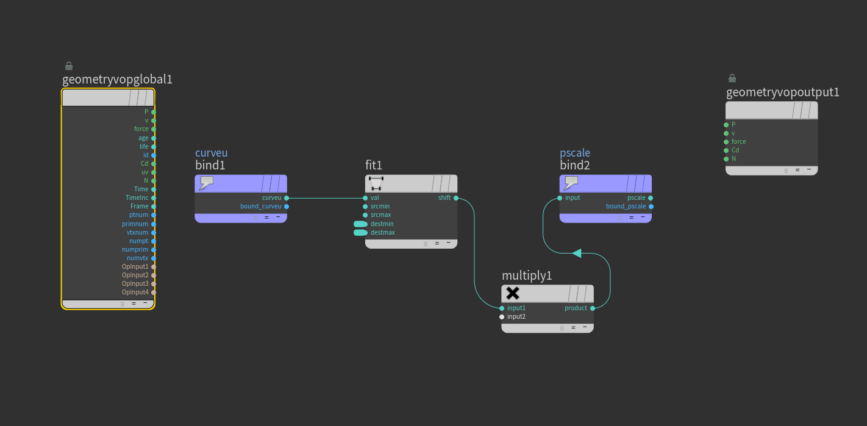Click the shift output port on fit1

pyautogui.click(x=456, y=198)
